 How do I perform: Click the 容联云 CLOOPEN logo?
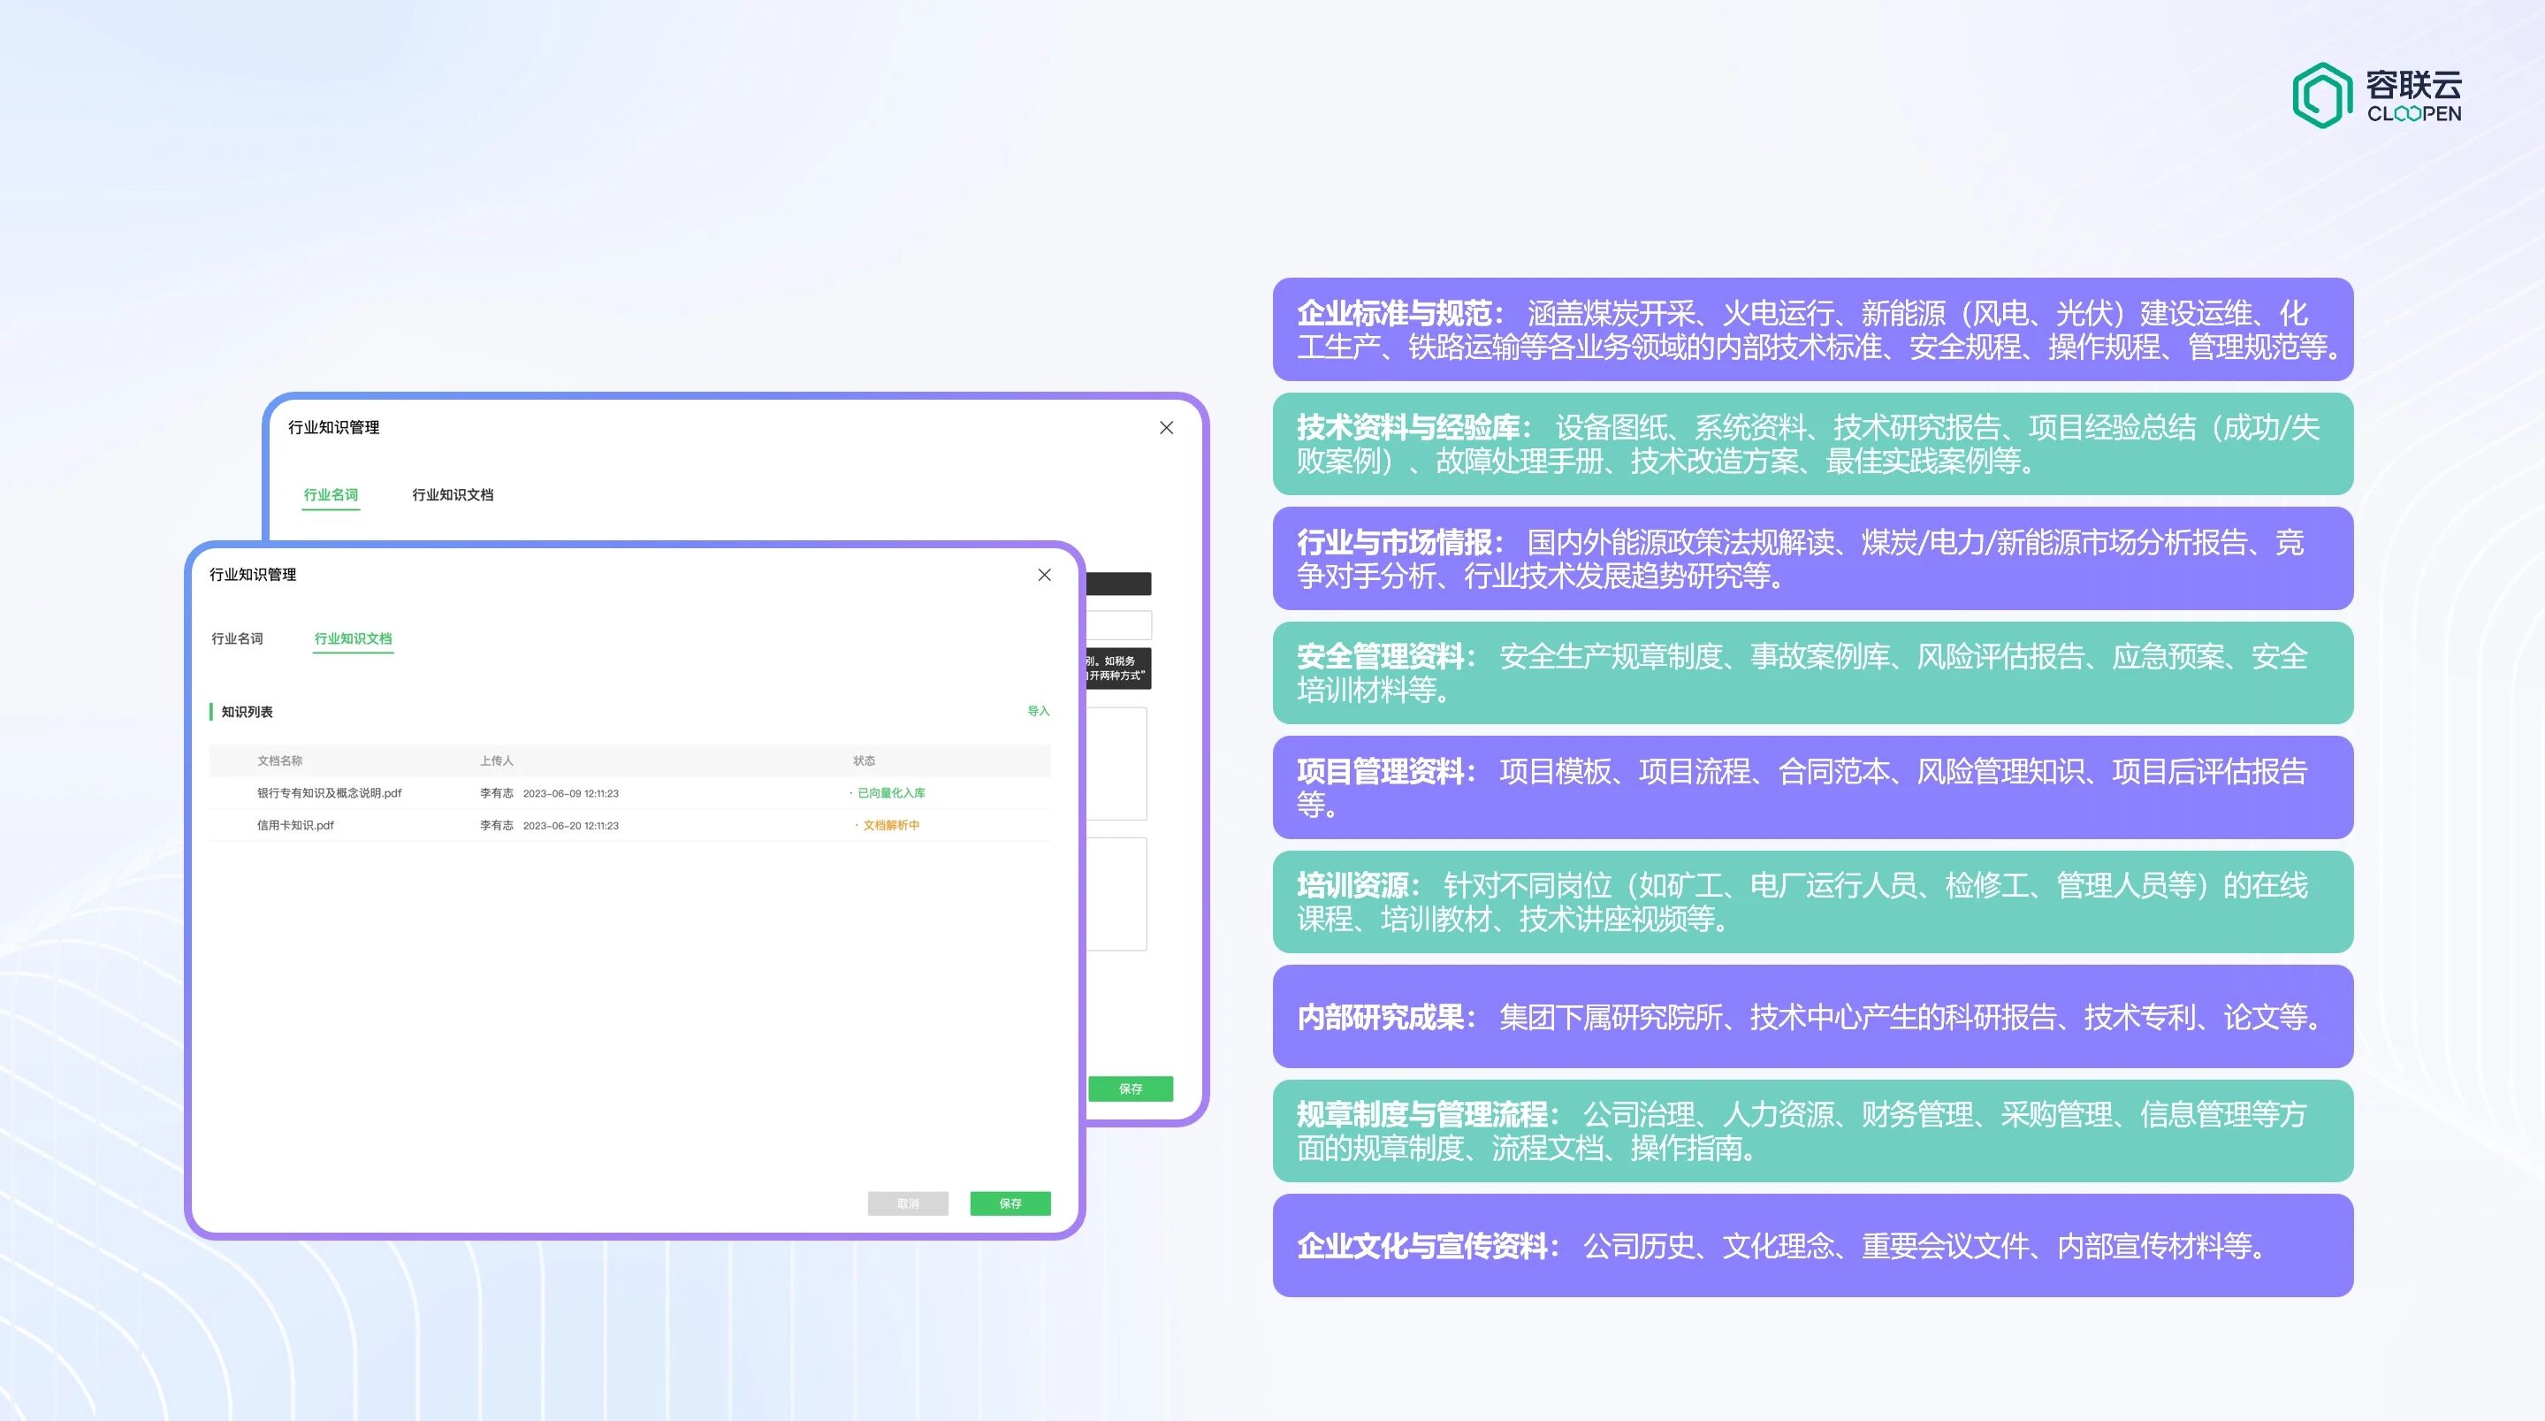pos(2377,95)
